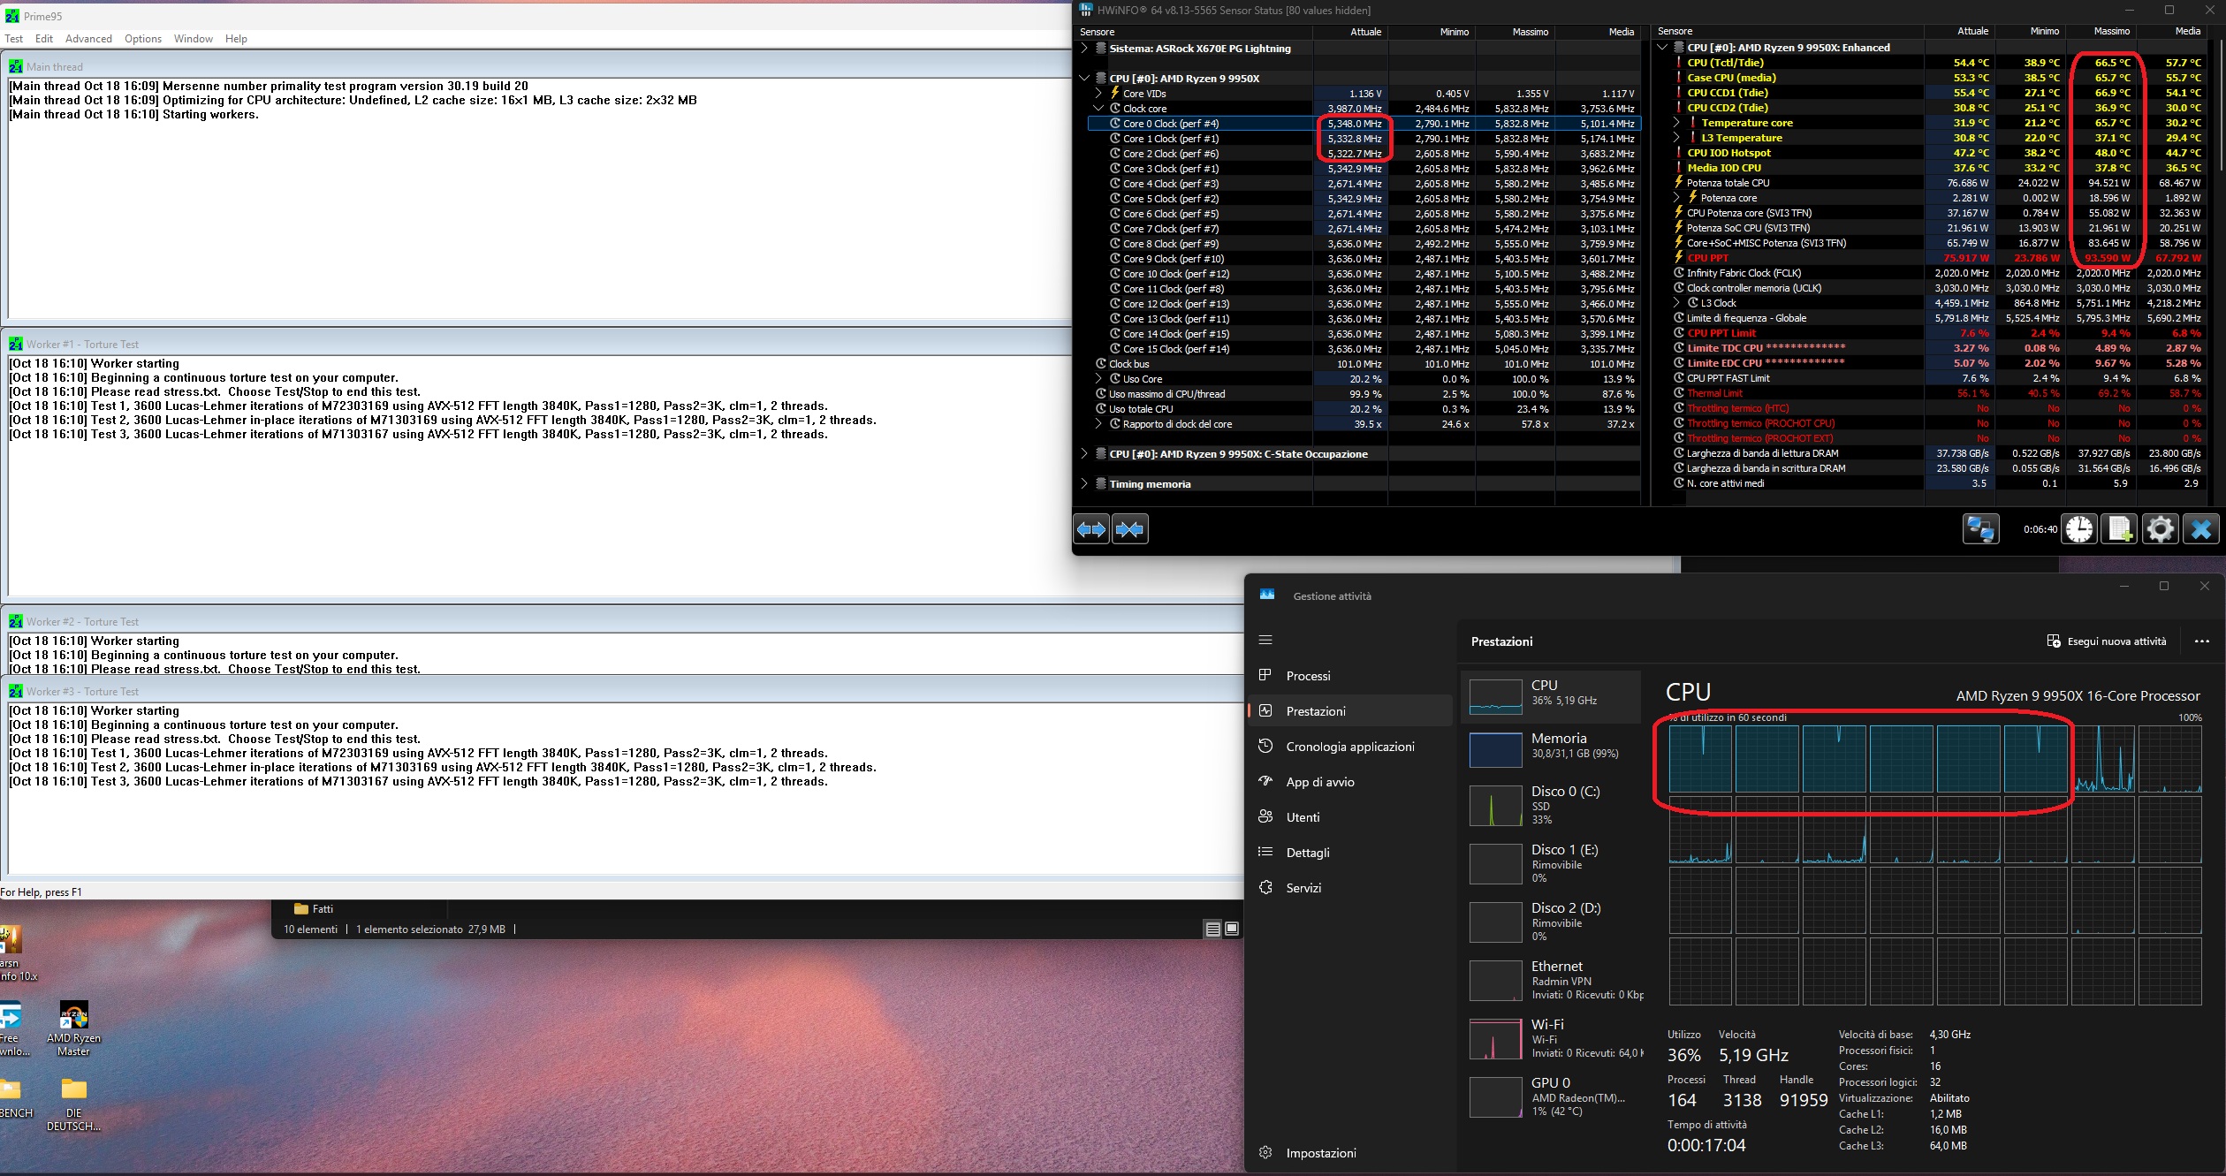This screenshot has width=2226, height=1176.
Task: Click Prime95 title bar app icon
Action: (x=12, y=16)
